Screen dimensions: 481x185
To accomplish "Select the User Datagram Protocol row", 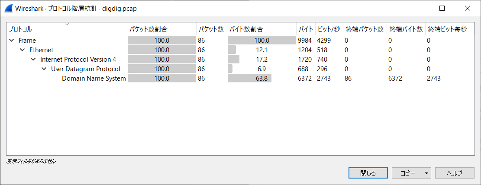I will 241,69.
